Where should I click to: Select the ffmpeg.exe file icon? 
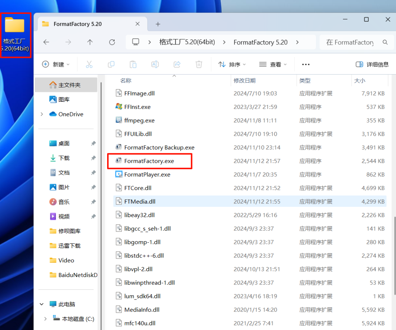[x=119, y=120]
